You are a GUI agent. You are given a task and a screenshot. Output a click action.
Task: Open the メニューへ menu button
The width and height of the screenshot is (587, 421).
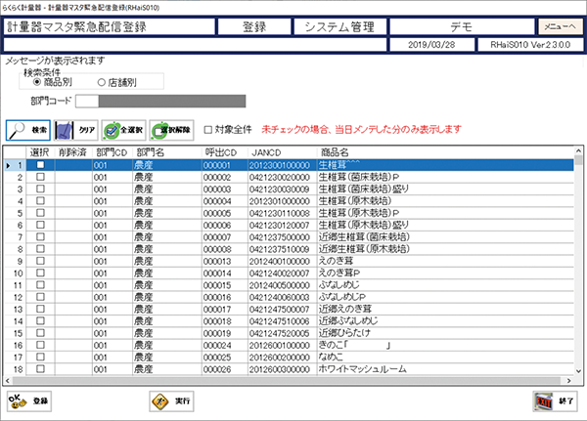pos(559,27)
